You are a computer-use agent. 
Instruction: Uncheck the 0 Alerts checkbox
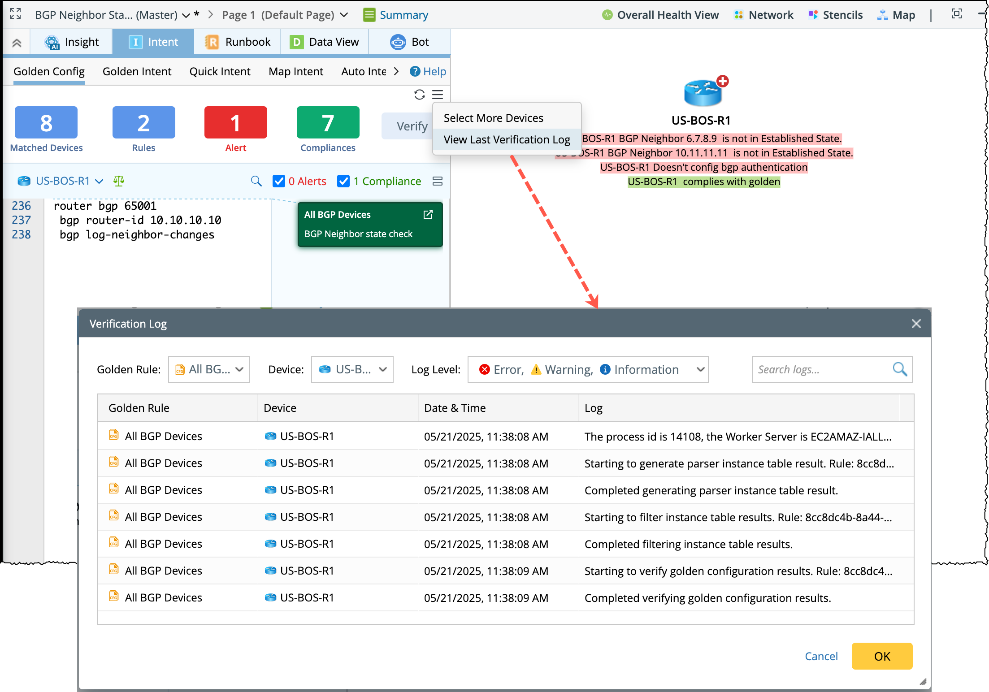coord(278,181)
